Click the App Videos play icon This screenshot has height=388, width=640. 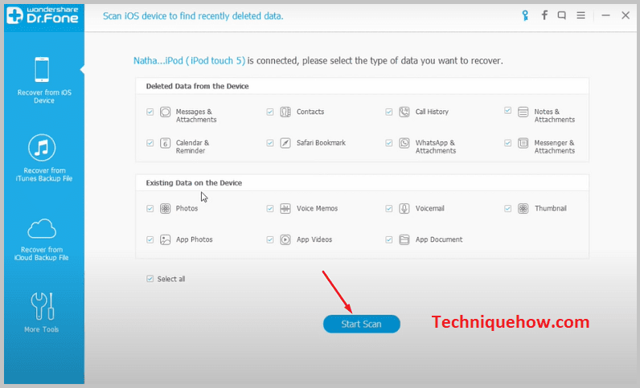coord(285,239)
